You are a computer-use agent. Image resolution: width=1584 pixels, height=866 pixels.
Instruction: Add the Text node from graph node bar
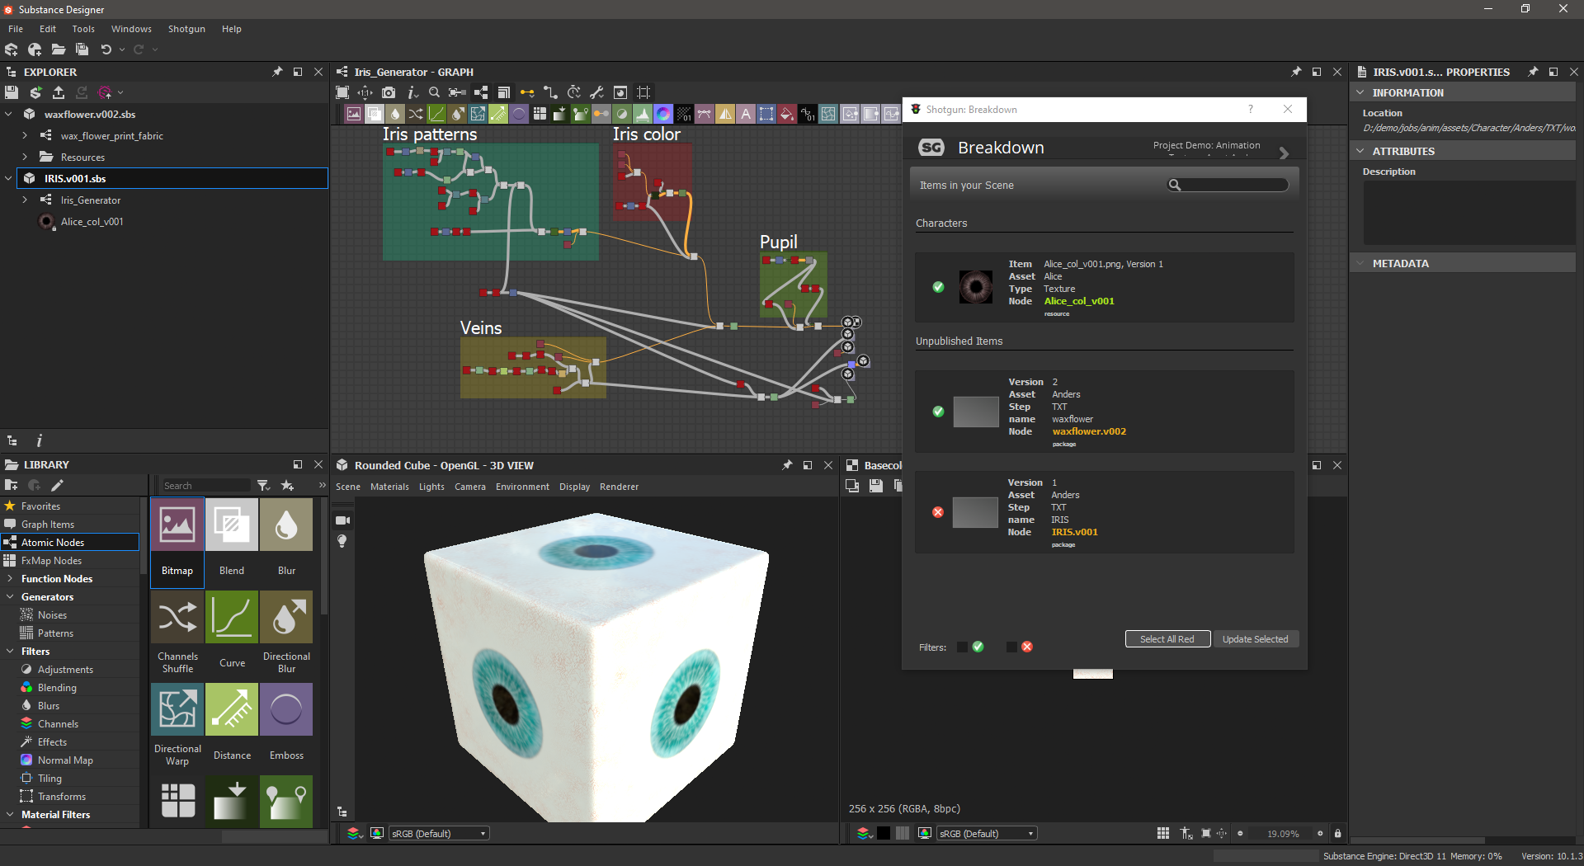coord(746,114)
